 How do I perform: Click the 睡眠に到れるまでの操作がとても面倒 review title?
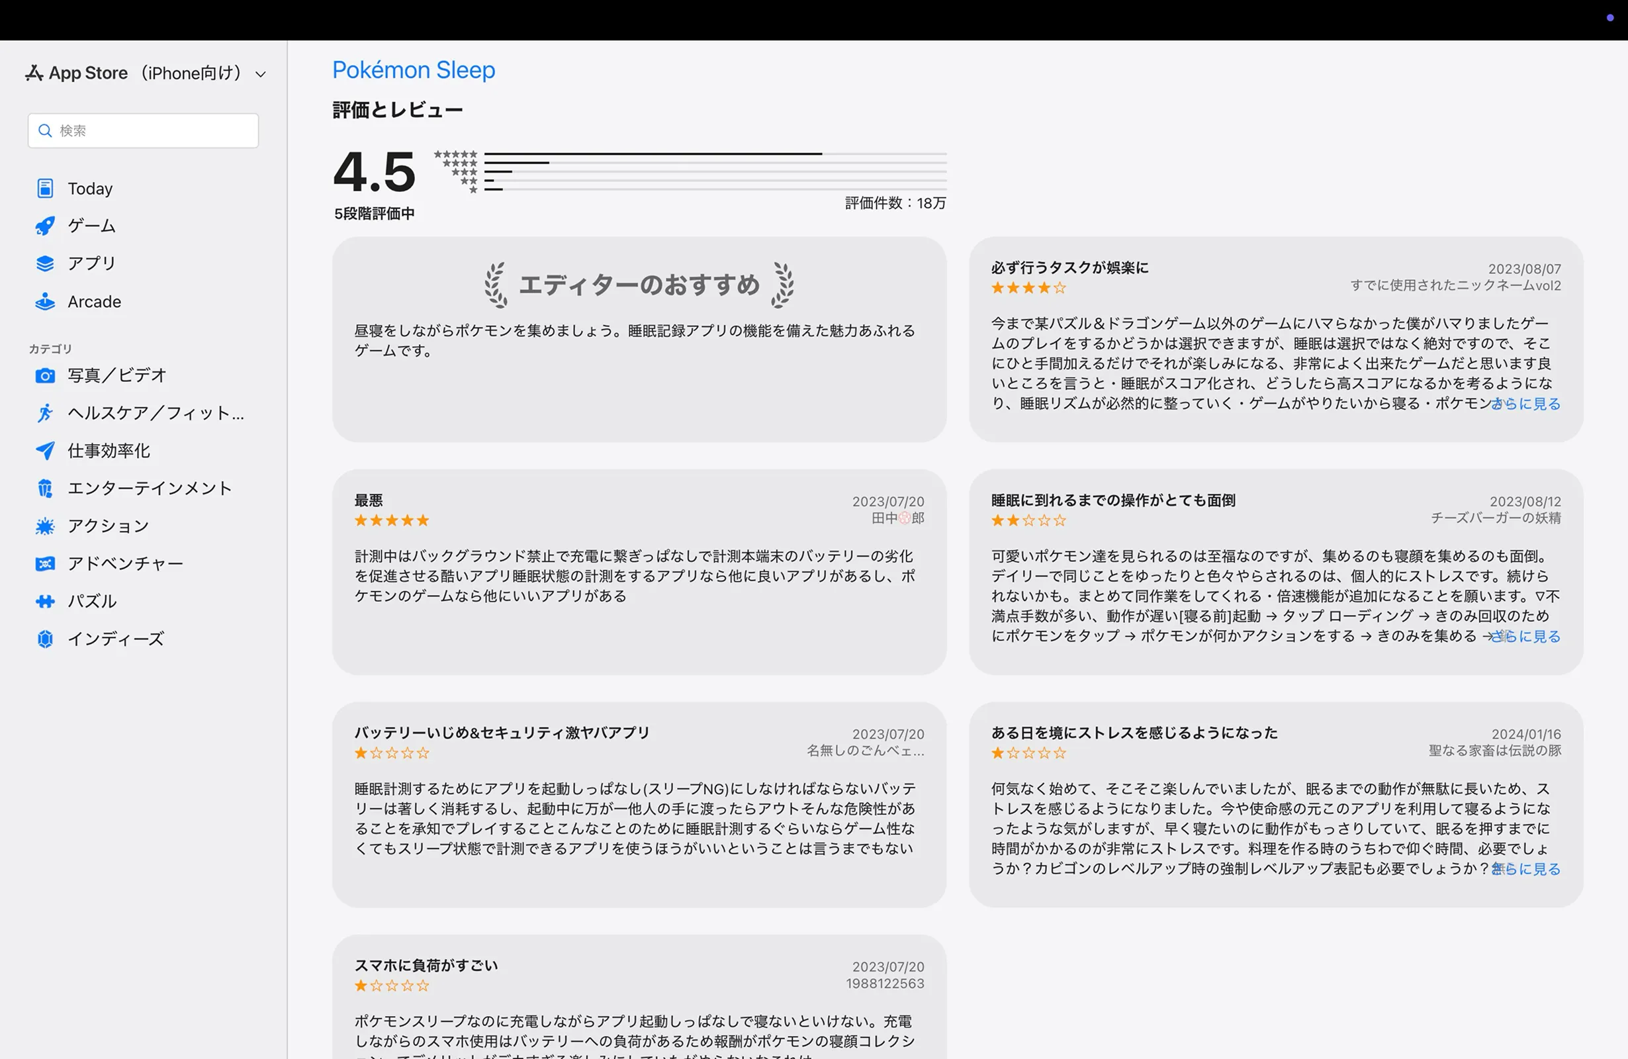(x=1114, y=500)
